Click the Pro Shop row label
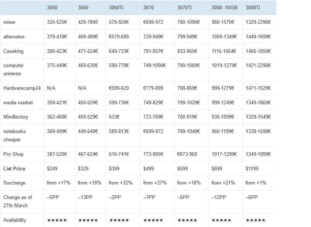The width and height of the screenshot is (311, 227). [13, 154]
